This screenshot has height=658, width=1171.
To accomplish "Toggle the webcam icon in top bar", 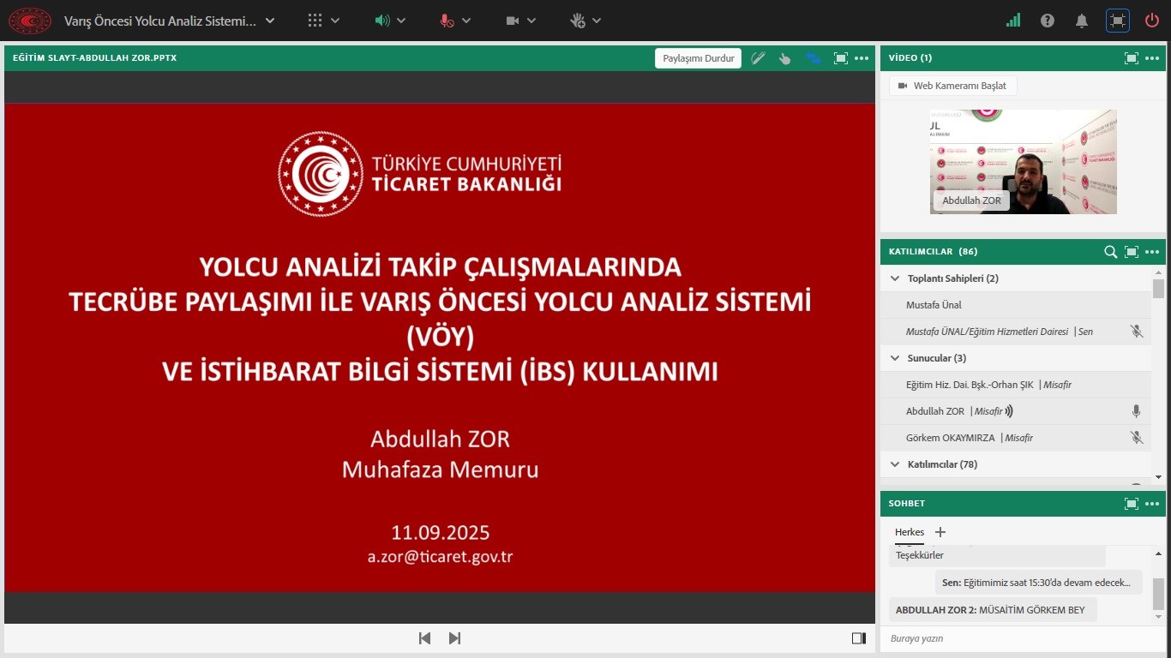I will (x=513, y=21).
